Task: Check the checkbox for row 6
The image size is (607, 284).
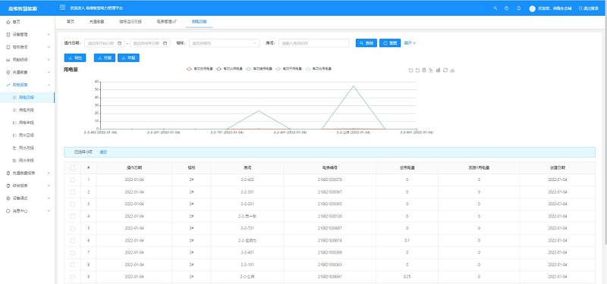Action: [72, 240]
